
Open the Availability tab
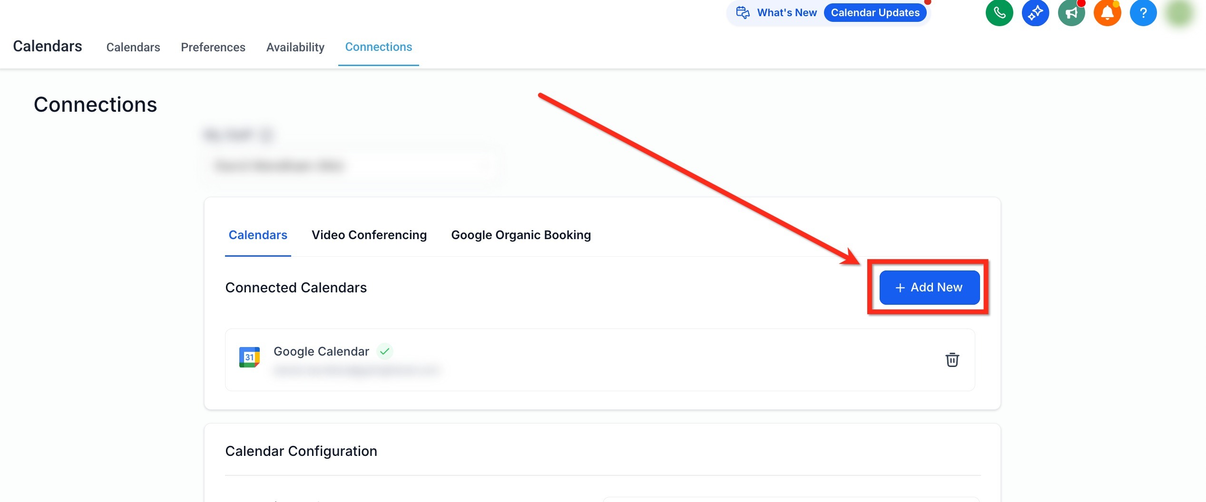pyautogui.click(x=295, y=47)
